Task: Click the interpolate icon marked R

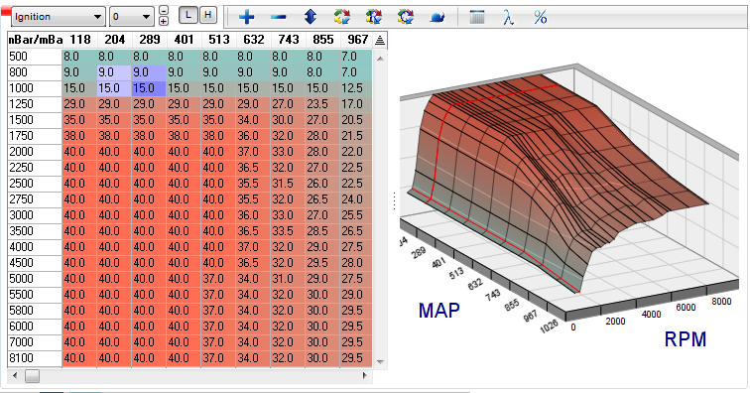Action: (x=374, y=17)
